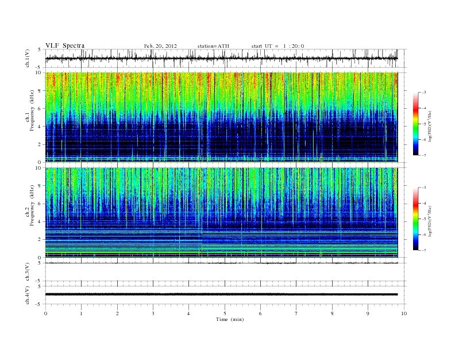Image resolution: width=455 pixels, height=352 pixels.
Task: Click the time axis tick label '7'
Action: (296, 313)
